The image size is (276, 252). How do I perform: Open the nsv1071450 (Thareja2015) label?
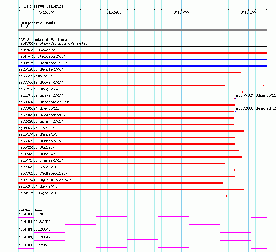click(x=41, y=160)
